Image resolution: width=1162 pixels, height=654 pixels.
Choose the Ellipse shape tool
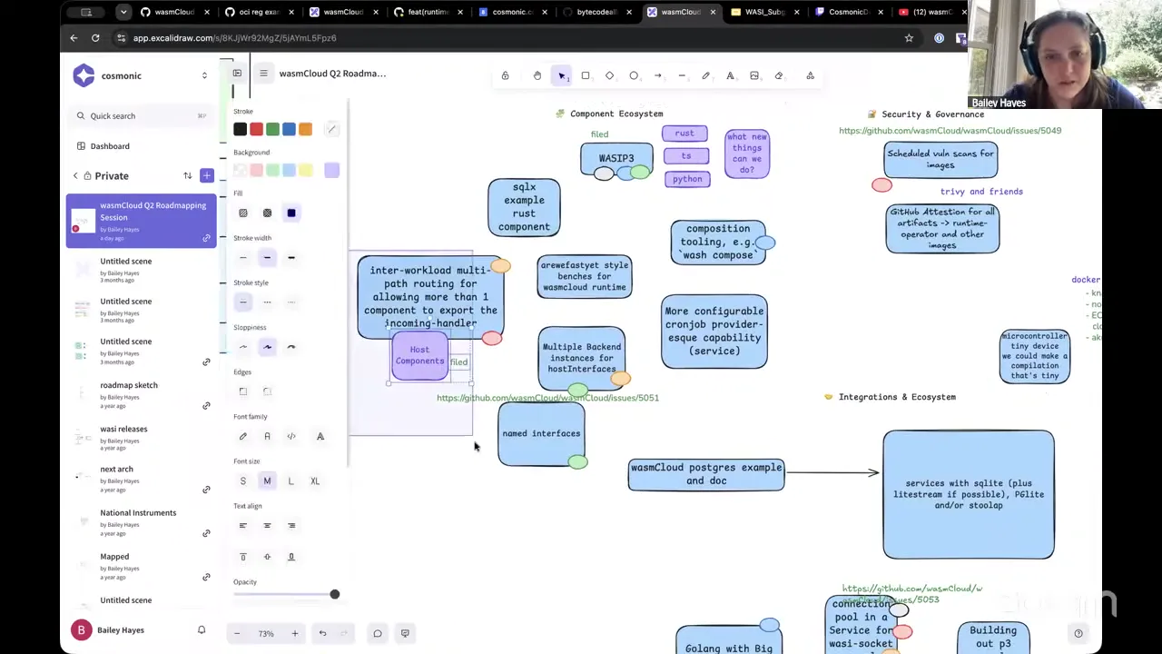(x=634, y=75)
